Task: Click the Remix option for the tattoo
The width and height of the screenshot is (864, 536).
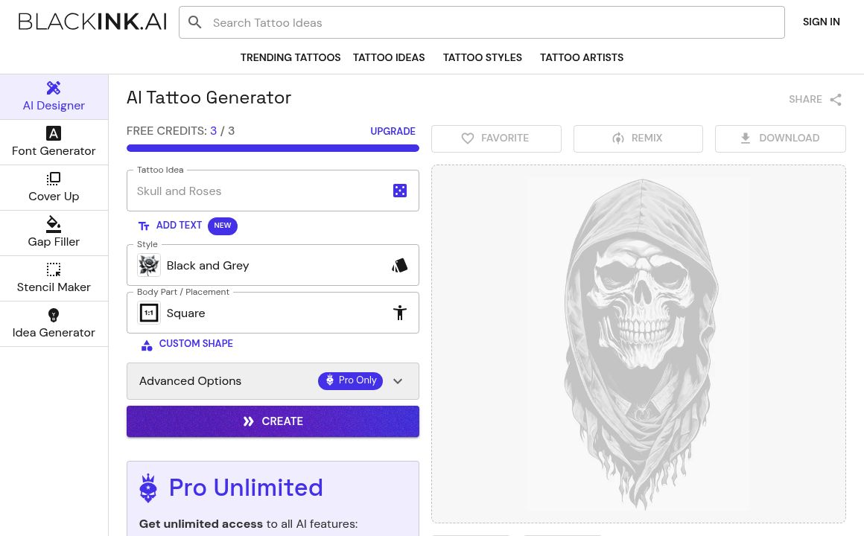Action: 638,138
